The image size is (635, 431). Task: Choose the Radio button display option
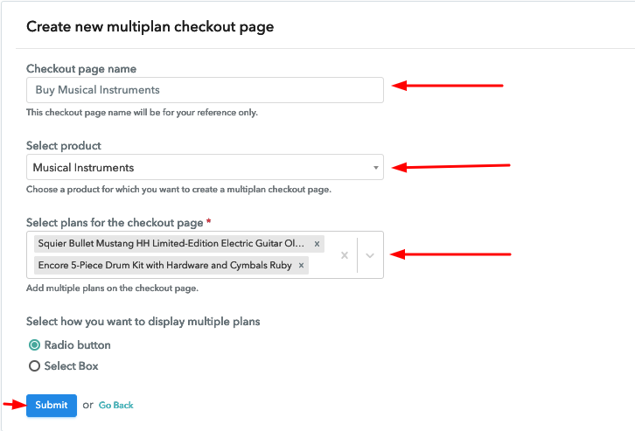(34, 344)
